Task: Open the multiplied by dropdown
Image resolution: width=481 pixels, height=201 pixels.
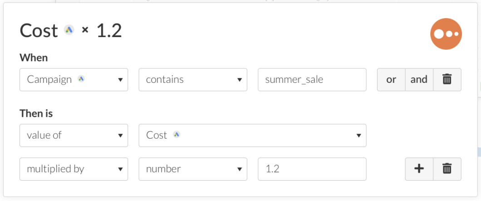Action: coord(74,169)
